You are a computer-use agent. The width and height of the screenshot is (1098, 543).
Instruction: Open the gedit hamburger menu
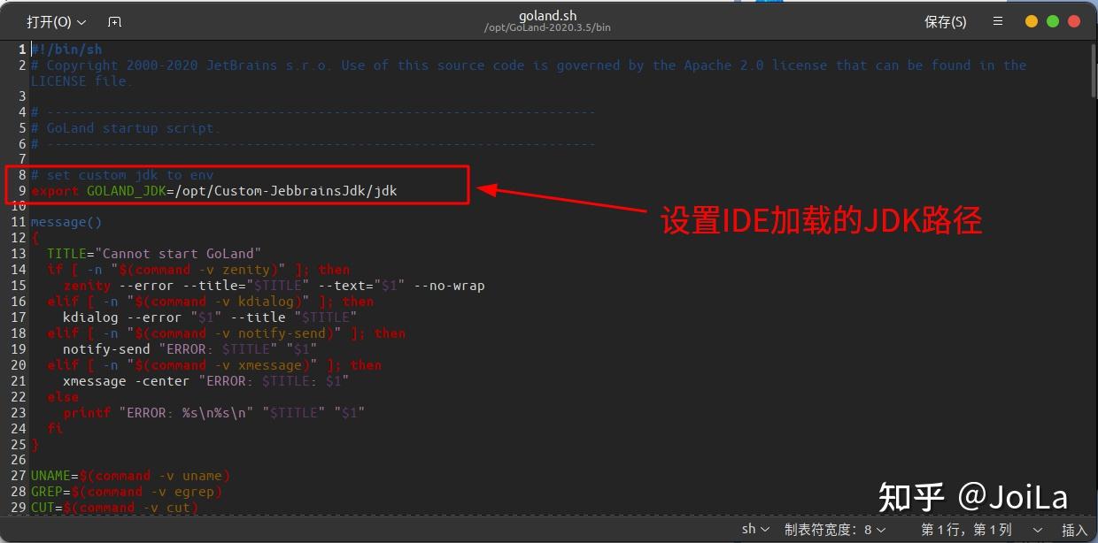coord(998,21)
